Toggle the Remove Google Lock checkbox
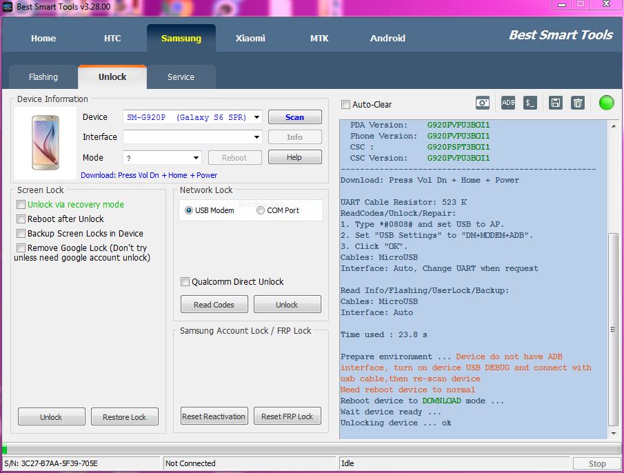This screenshot has height=473, width=624. pos(21,248)
